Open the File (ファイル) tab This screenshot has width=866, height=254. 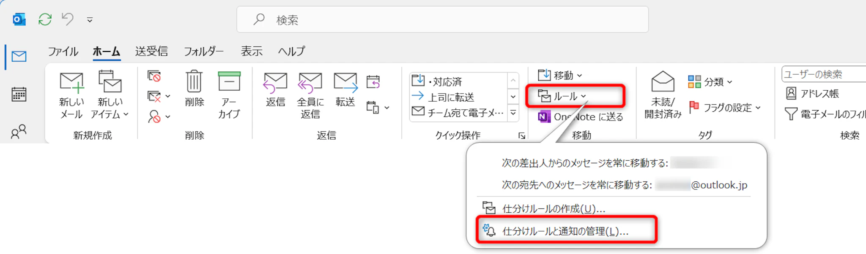[x=63, y=51]
